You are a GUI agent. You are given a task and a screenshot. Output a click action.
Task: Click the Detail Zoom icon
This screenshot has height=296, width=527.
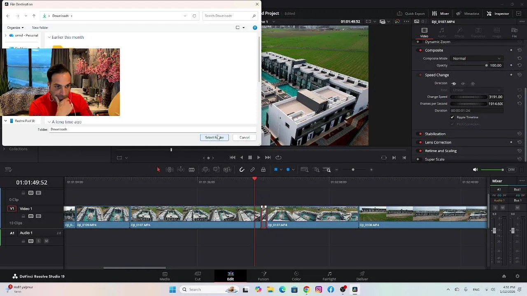(x=316, y=170)
